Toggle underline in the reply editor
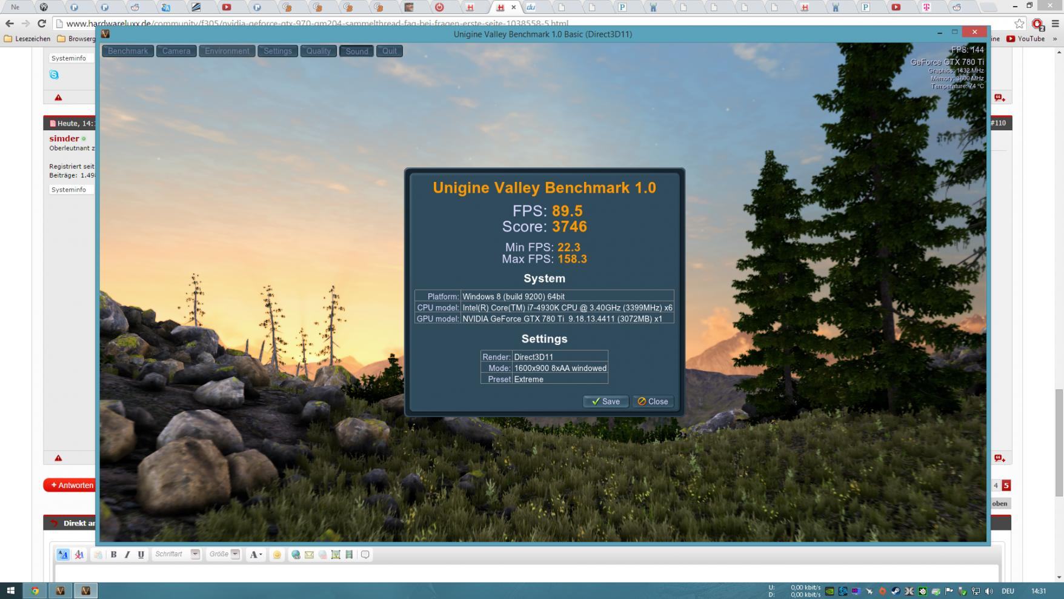This screenshot has height=599, width=1064. click(x=141, y=555)
